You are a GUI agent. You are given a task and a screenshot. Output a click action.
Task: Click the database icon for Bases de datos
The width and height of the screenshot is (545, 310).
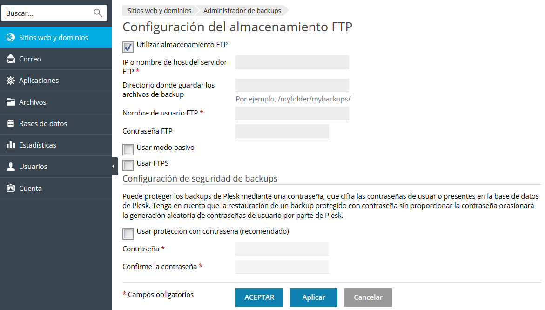click(x=11, y=124)
